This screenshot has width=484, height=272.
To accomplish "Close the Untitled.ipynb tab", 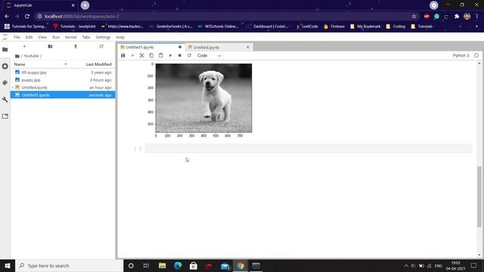I will coord(247,47).
